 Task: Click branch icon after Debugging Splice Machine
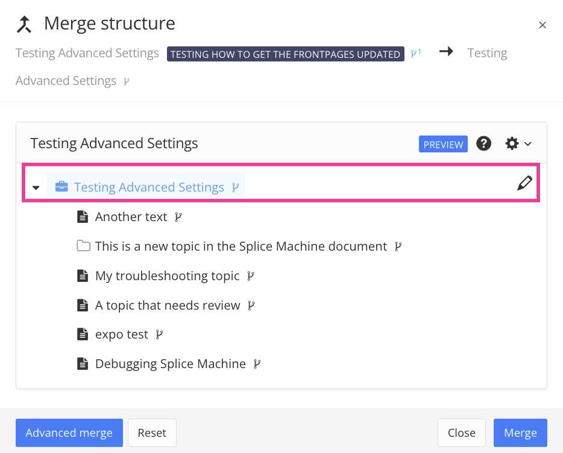[257, 364]
